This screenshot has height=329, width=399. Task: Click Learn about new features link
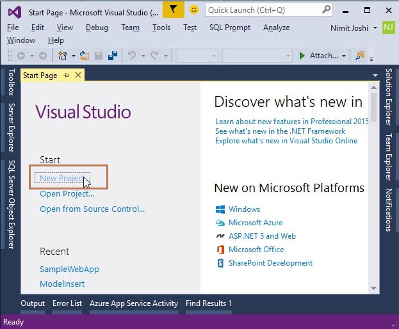291,122
